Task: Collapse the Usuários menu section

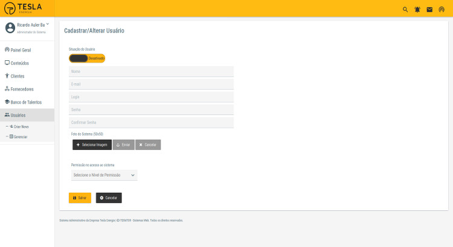Action: [x=27, y=115]
